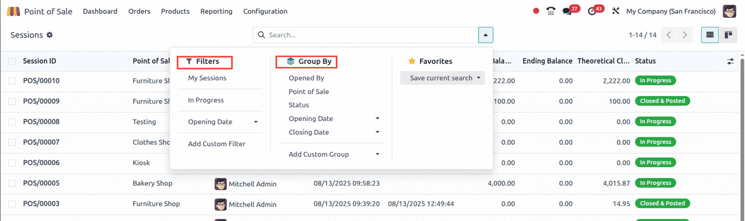Select the POS/00007 row checkbox
The image size is (745, 221).
pyautogui.click(x=12, y=143)
